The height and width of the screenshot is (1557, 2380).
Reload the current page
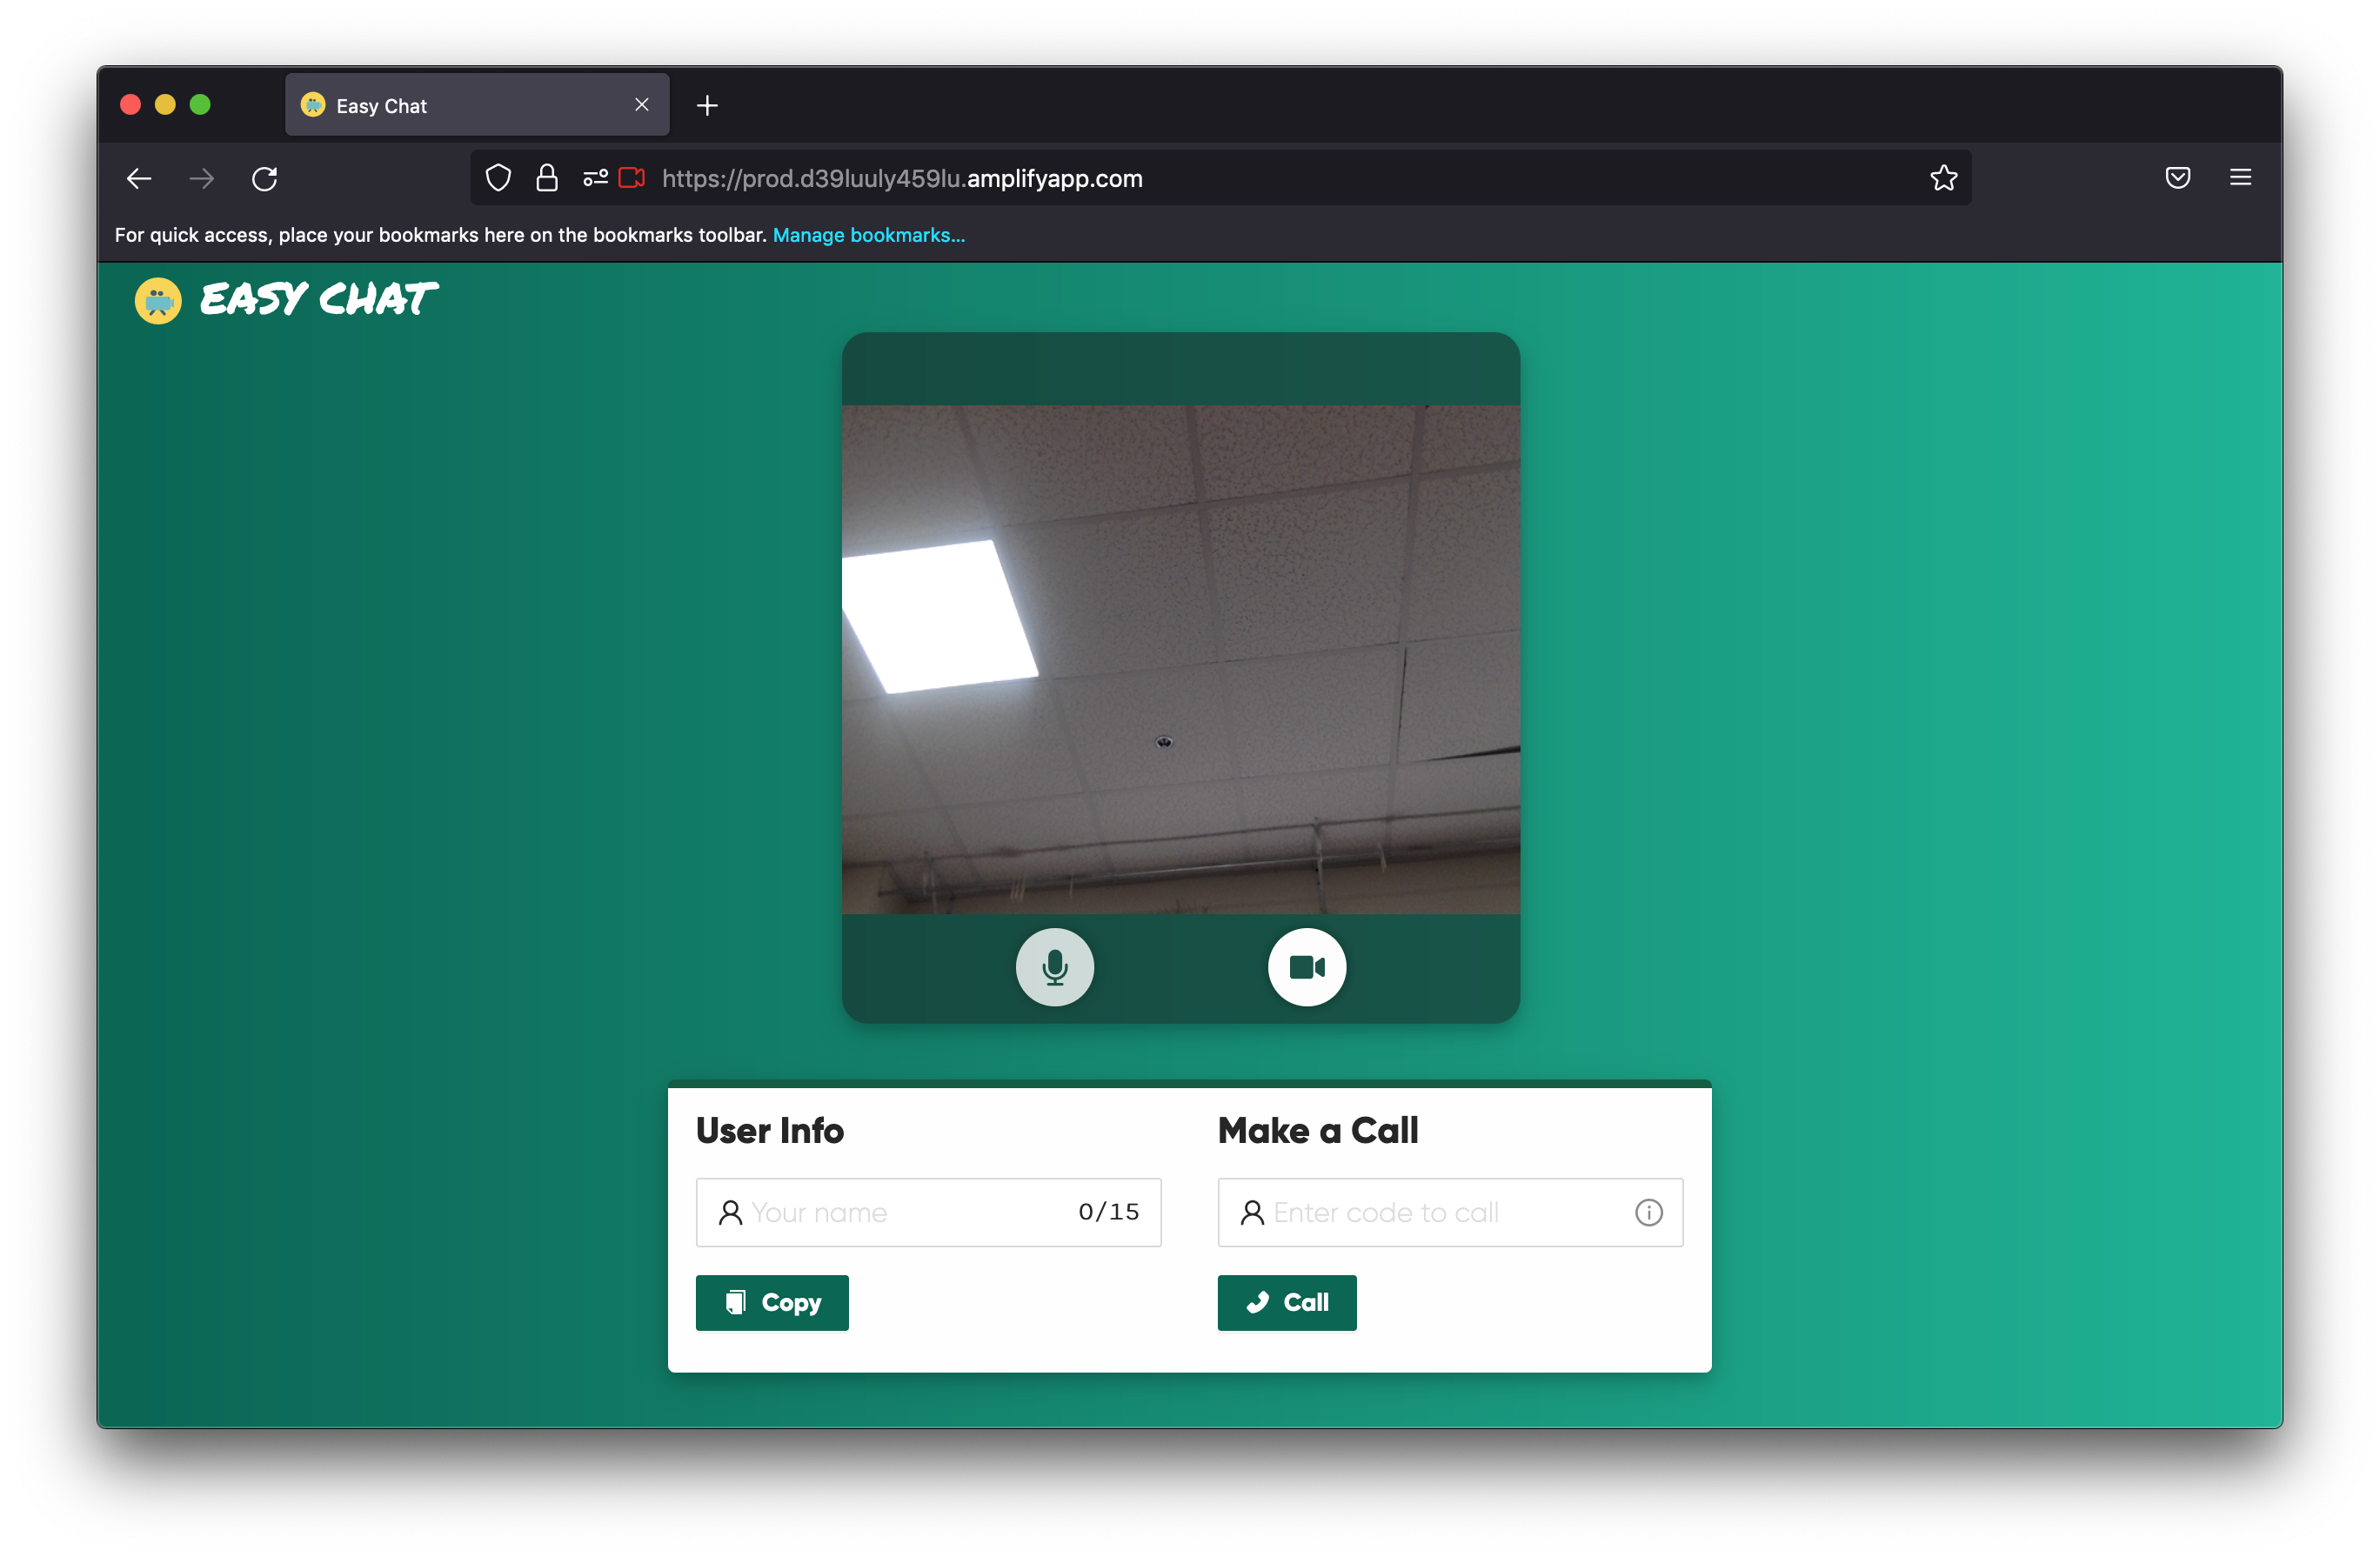pyautogui.click(x=265, y=179)
